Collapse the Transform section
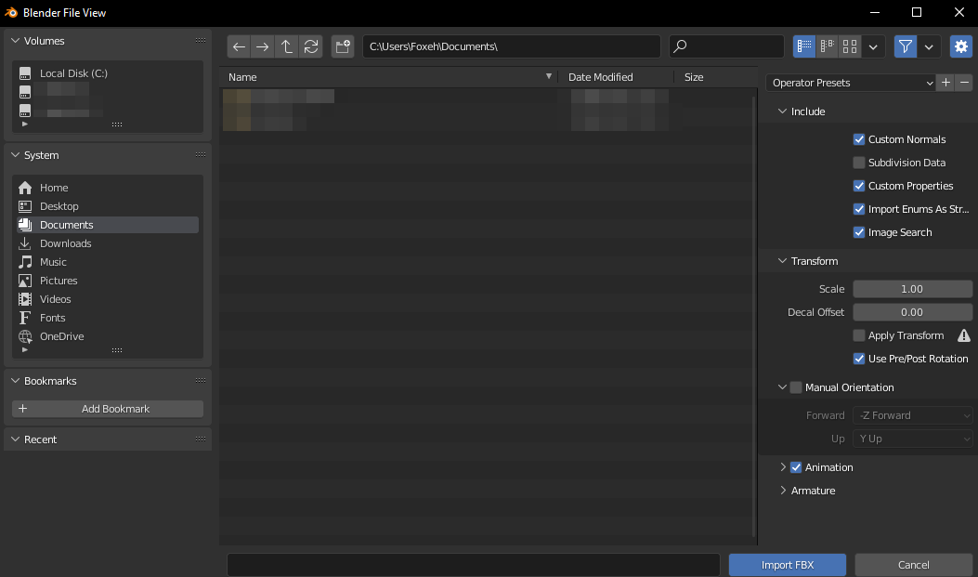This screenshot has width=978, height=577. [782, 261]
